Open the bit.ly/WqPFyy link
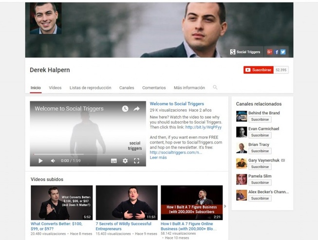Screen dimensions: 318x240 [204, 127]
